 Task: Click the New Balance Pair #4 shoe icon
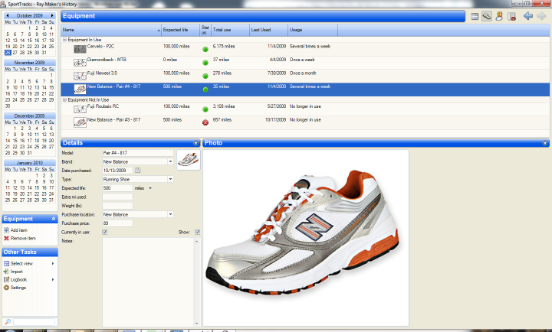point(80,90)
